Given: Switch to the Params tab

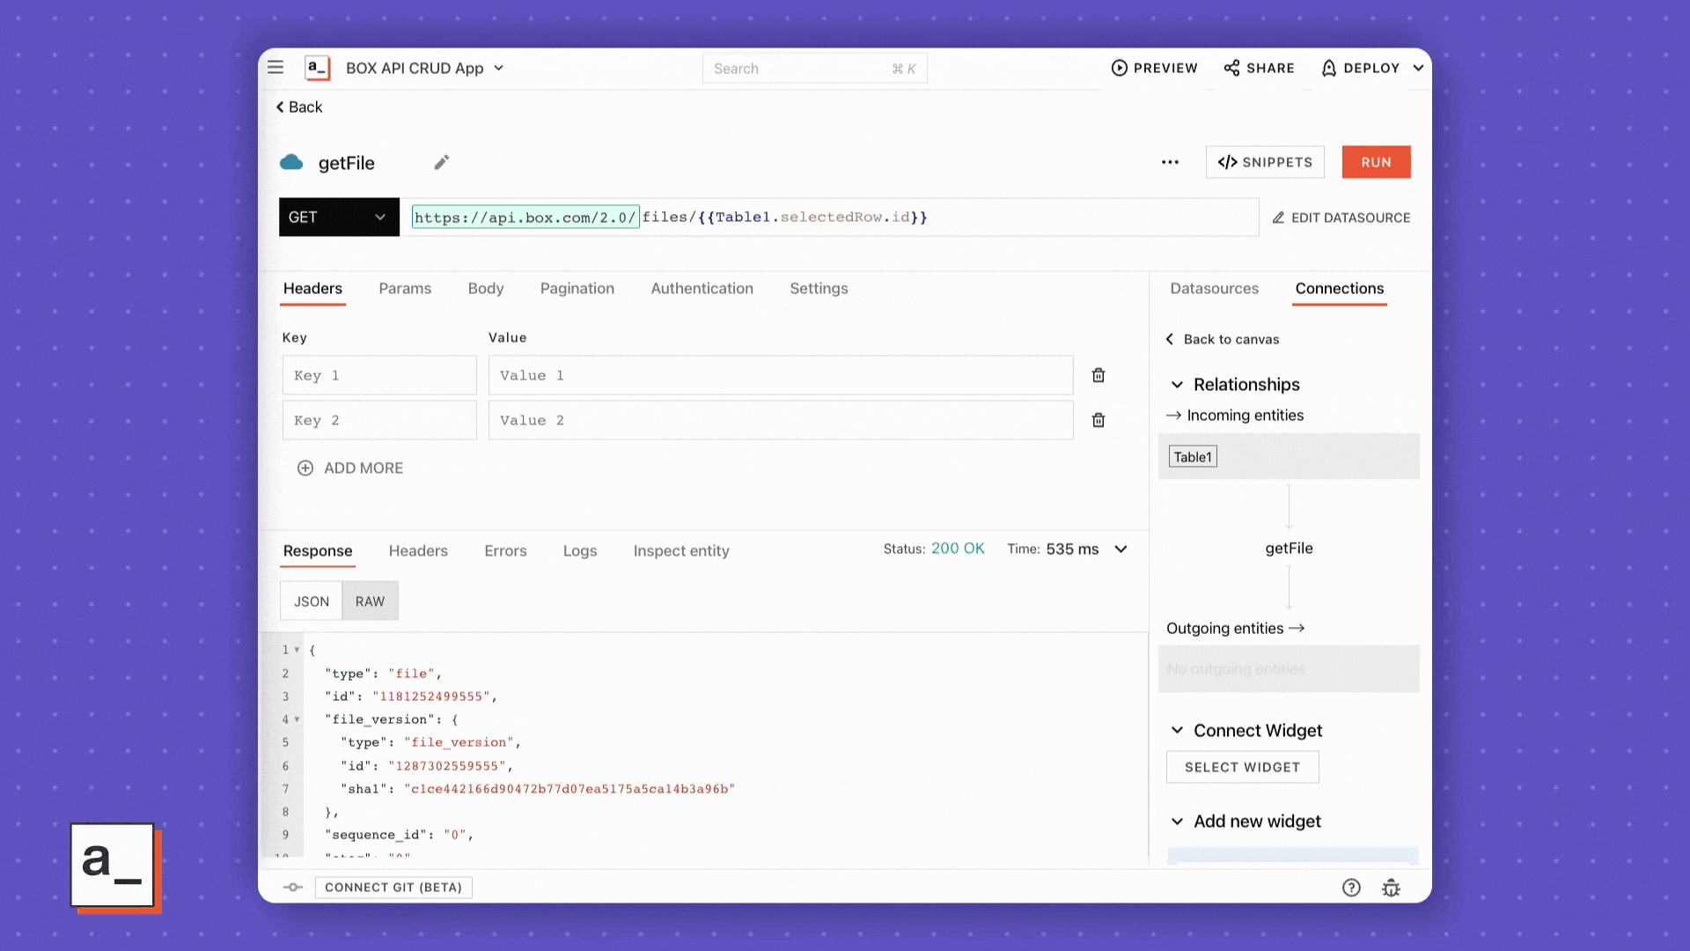Looking at the screenshot, I should pos(405,289).
